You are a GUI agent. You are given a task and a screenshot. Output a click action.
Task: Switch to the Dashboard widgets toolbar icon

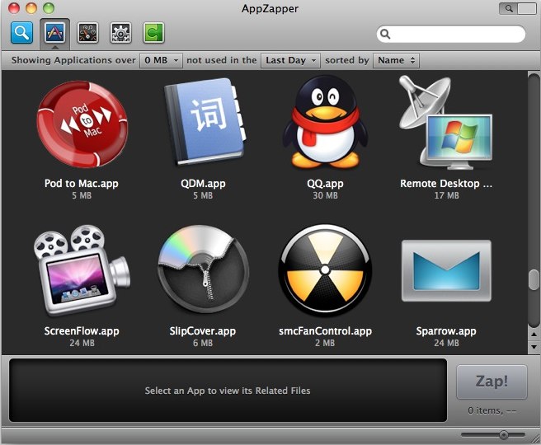(87, 33)
